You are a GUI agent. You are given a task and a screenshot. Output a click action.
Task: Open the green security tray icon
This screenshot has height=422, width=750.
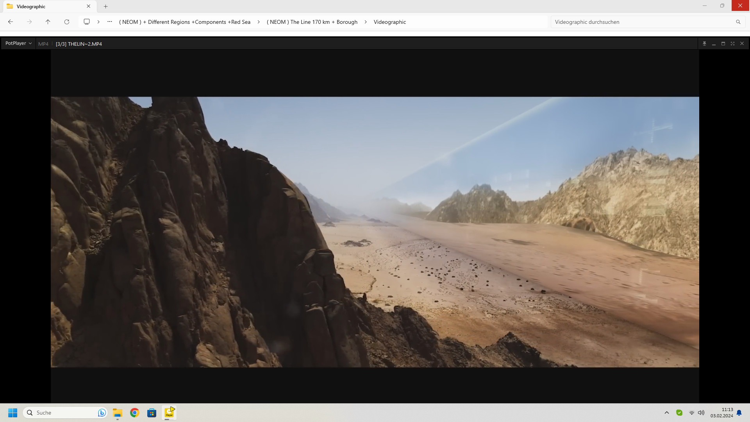point(679,413)
